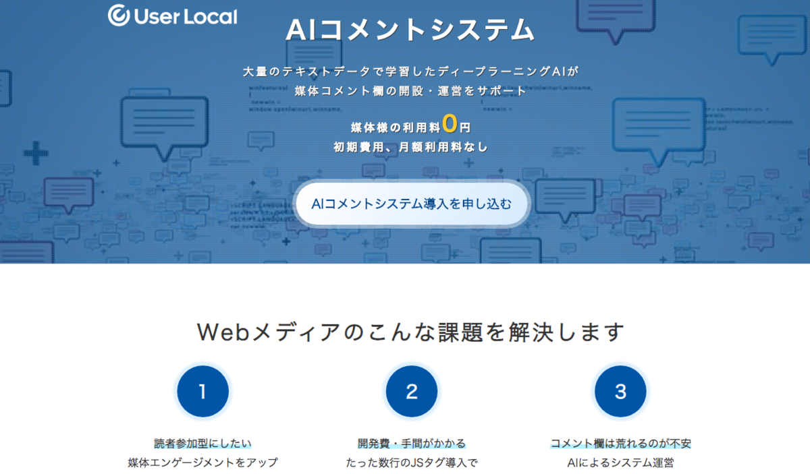
Task: Click the orange 0円 price text
Action: pos(454,124)
